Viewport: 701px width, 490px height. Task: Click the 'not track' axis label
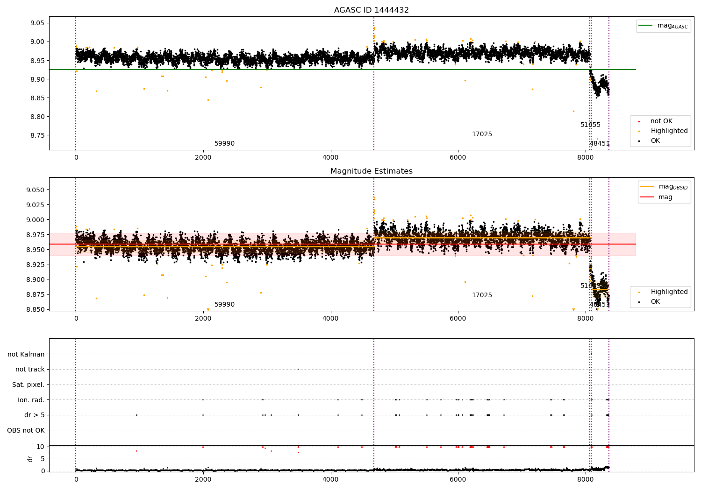coord(30,370)
